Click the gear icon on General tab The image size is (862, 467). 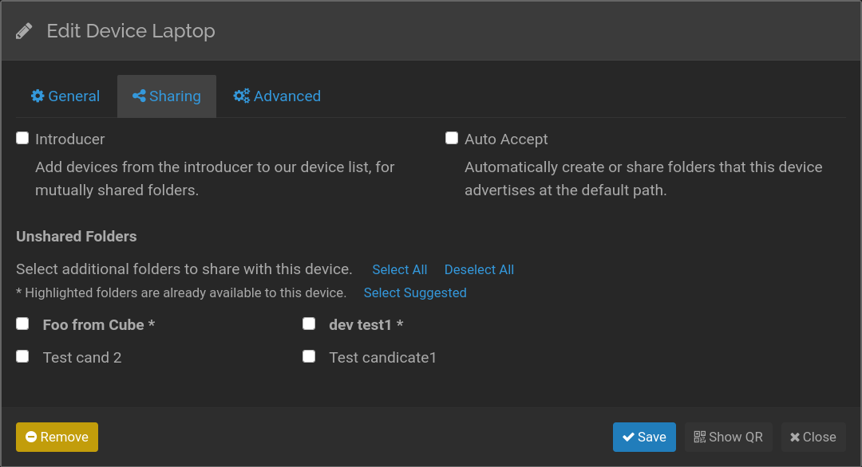(x=38, y=96)
